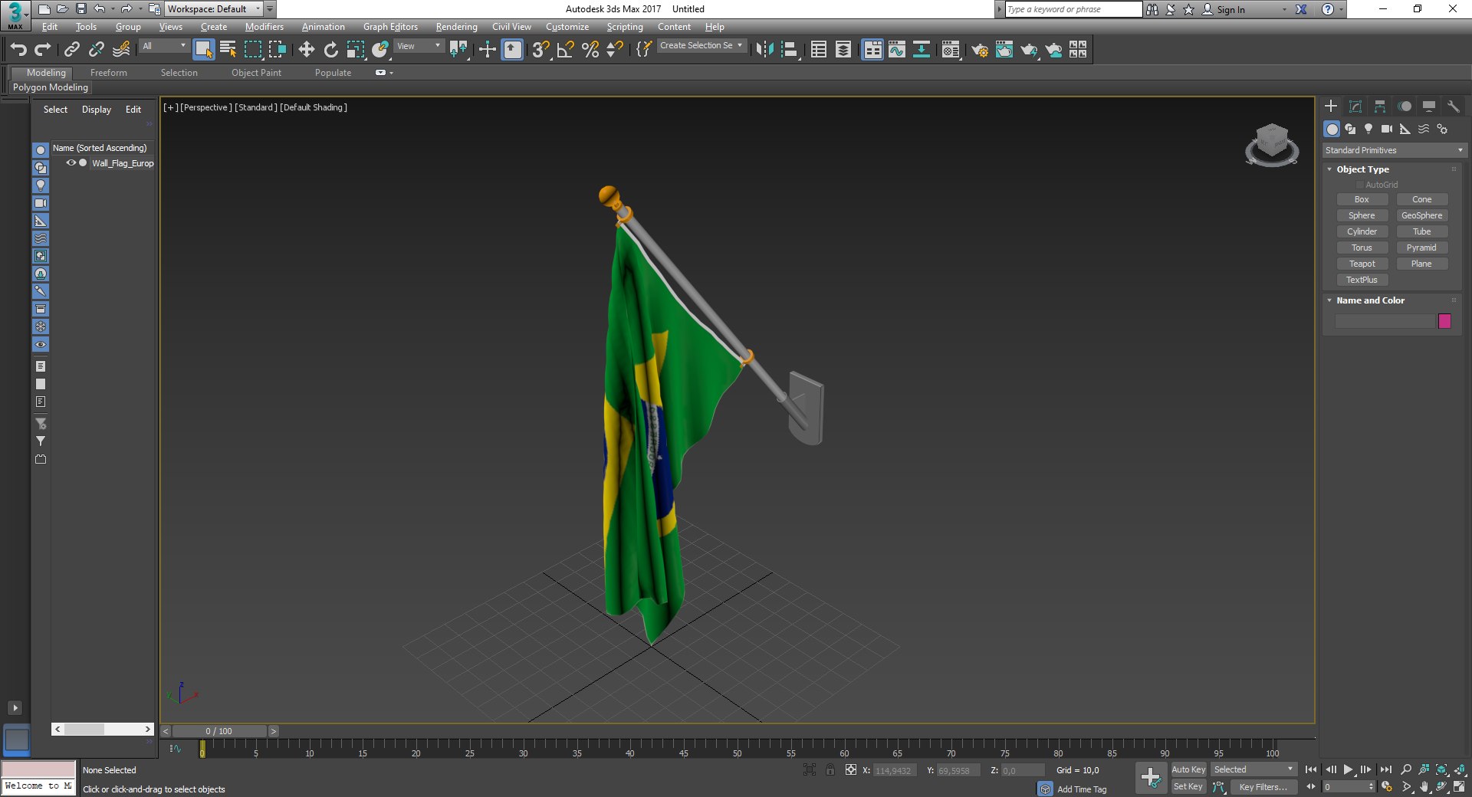This screenshot has height=797, width=1472.
Task: Click the Sign In link
Action: pyautogui.click(x=1230, y=10)
